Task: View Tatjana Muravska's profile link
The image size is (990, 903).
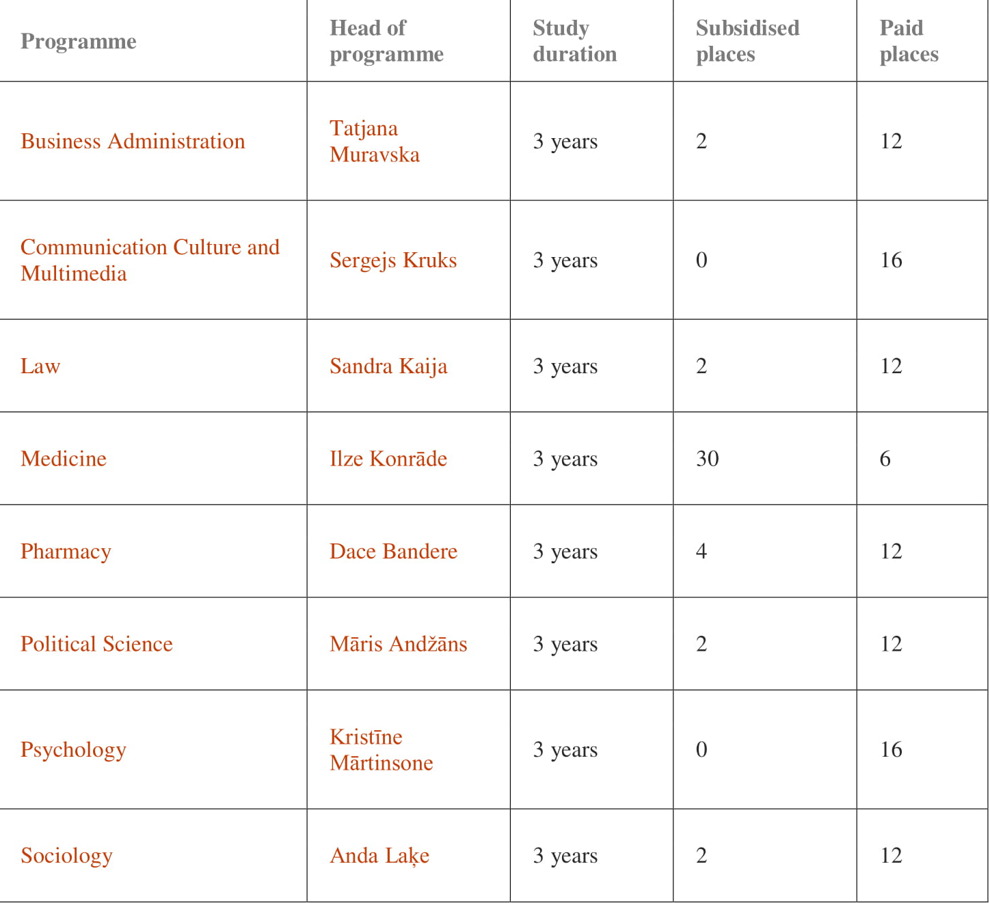Action: tap(374, 141)
